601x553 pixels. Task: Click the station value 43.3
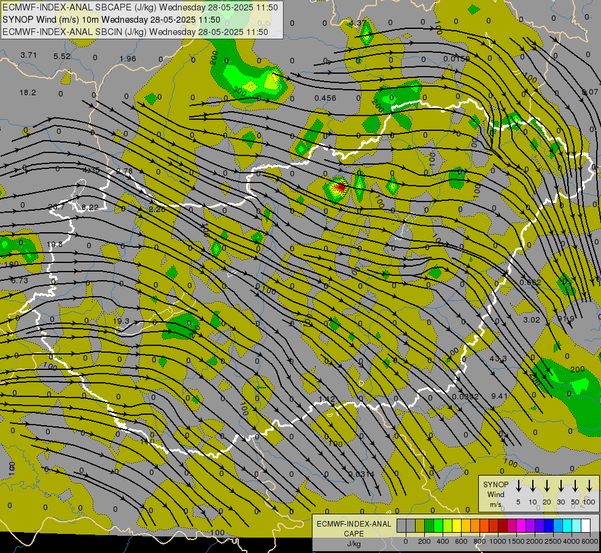point(498,358)
